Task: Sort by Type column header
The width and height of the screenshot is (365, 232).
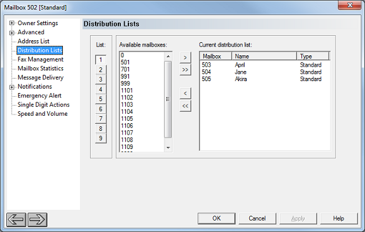Action: [x=313, y=56]
